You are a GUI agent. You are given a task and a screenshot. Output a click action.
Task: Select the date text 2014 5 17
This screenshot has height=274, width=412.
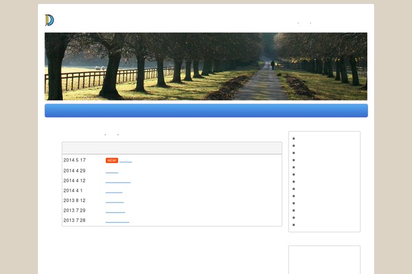tap(74, 160)
